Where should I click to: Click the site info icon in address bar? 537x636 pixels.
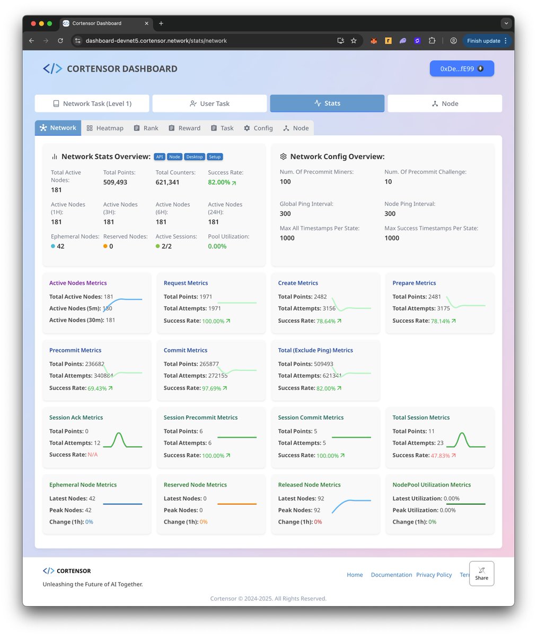click(x=77, y=41)
